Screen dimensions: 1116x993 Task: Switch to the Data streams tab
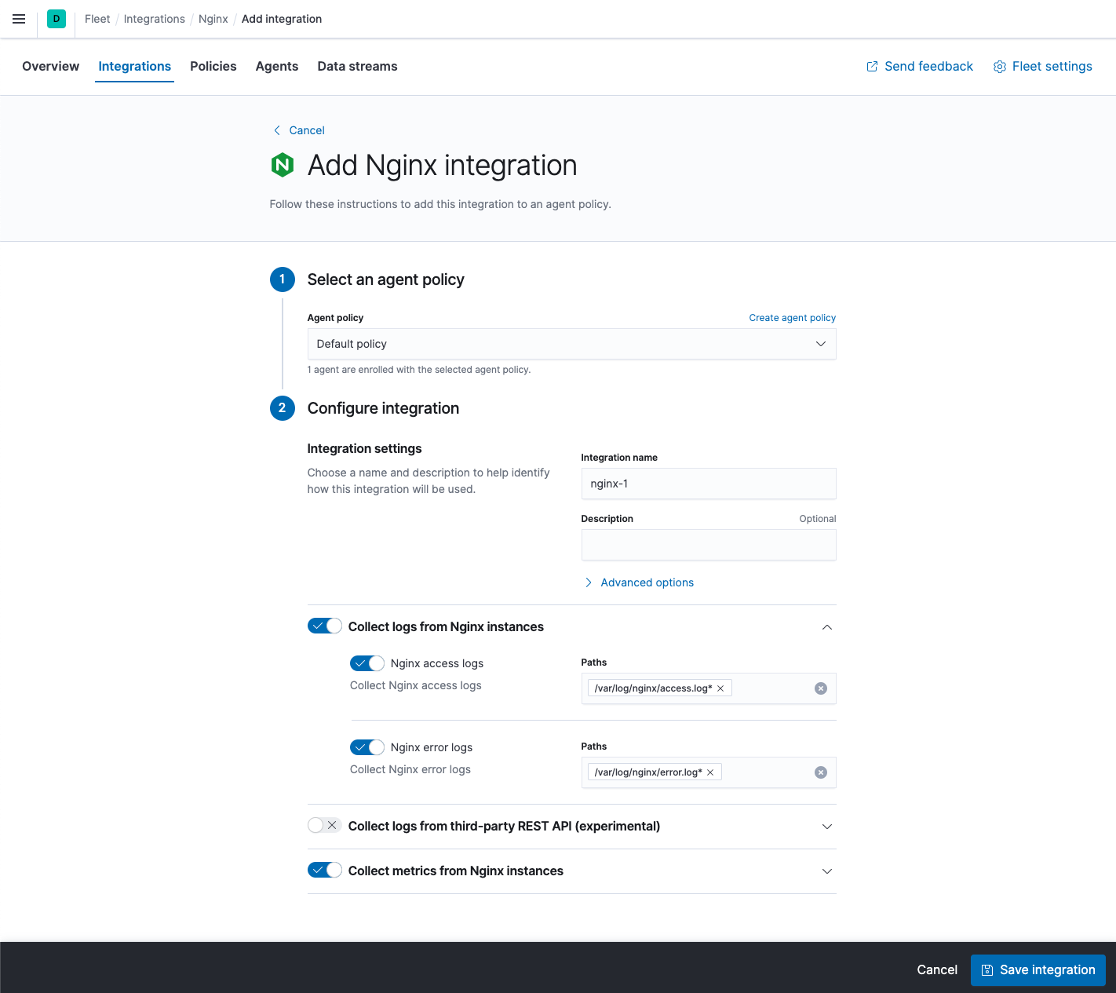[357, 66]
